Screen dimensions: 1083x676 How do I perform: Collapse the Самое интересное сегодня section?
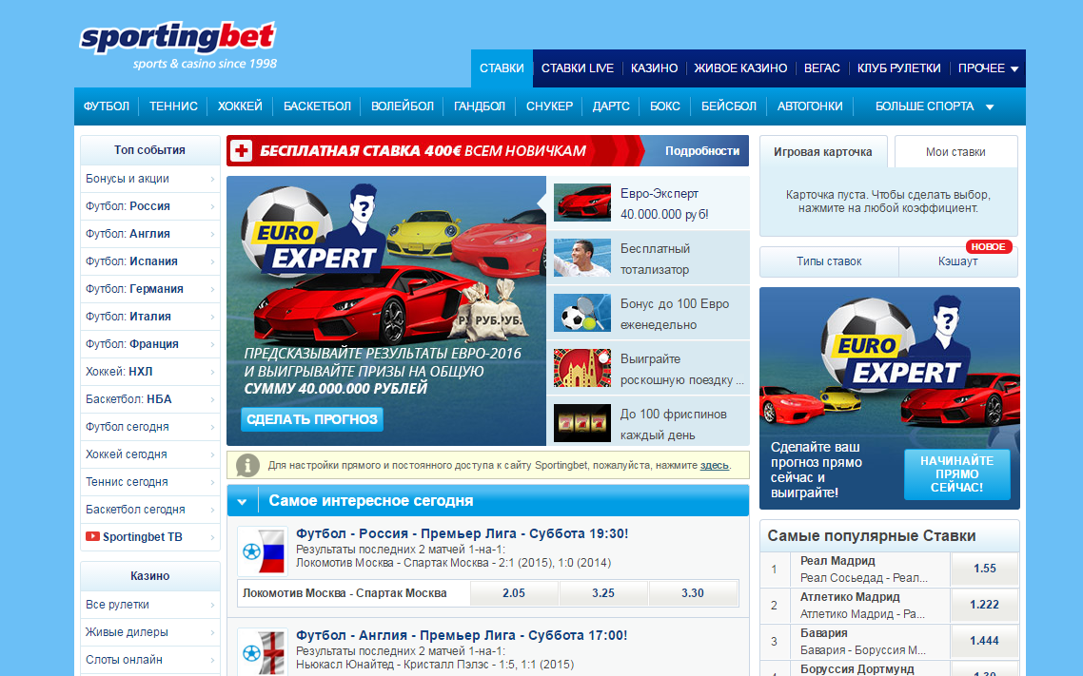point(243,501)
